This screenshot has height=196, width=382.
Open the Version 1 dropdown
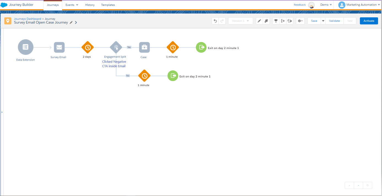241,21
